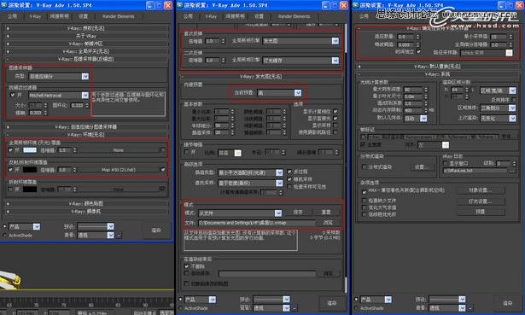Toggle reflection/refraction environment 开 checkbox
The width and height of the screenshot is (525, 315).
click(x=11, y=169)
